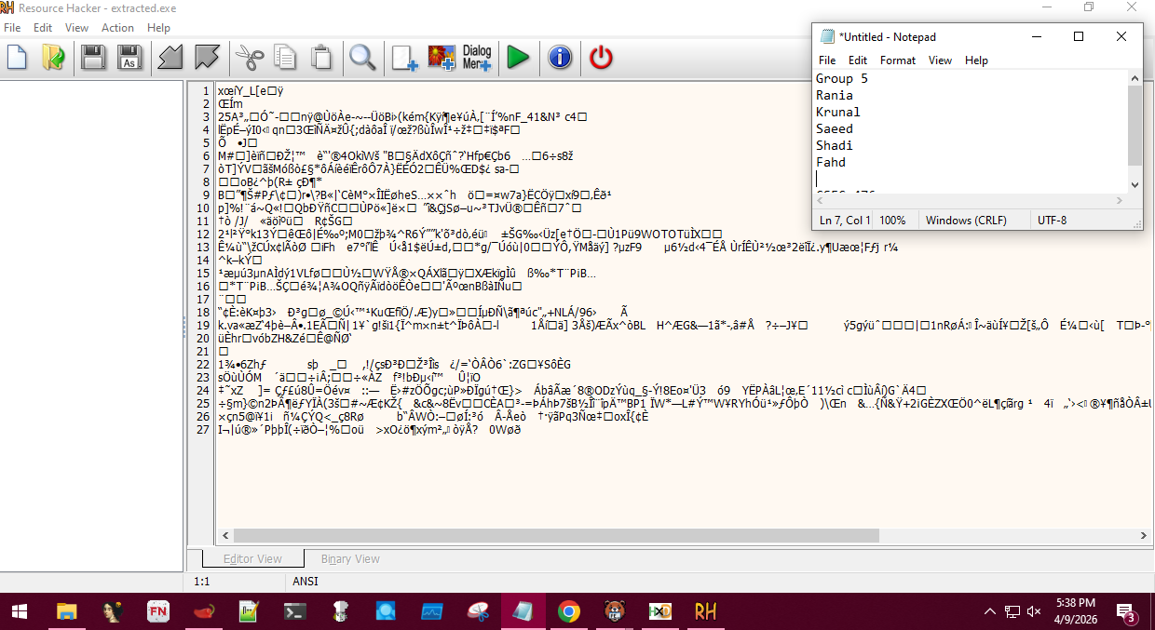This screenshot has width=1155, height=630.
Task: Click Notepad scrollbar up arrow
Action: [x=1135, y=77]
